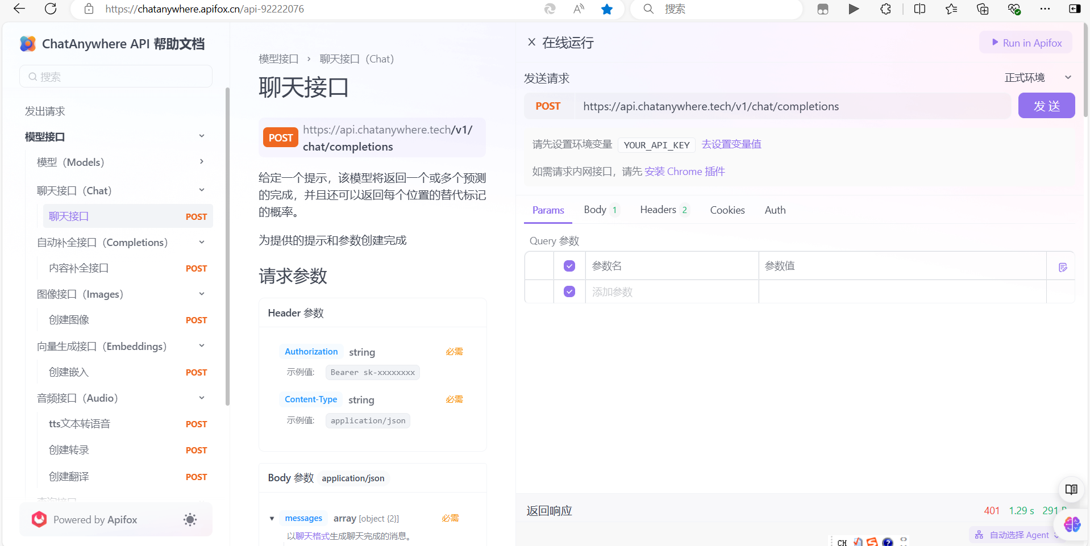Click the bulk edit icon in Query table
Image resolution: width=1090 pixels, height=546 pixels.
click(1063, 267)
